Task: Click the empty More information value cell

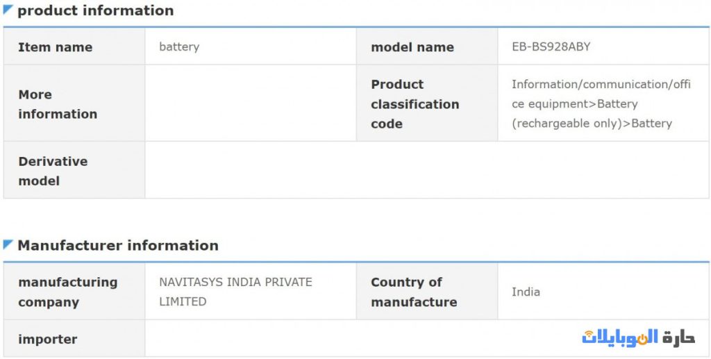Action: pyautogui.click(x=250, y=104)
